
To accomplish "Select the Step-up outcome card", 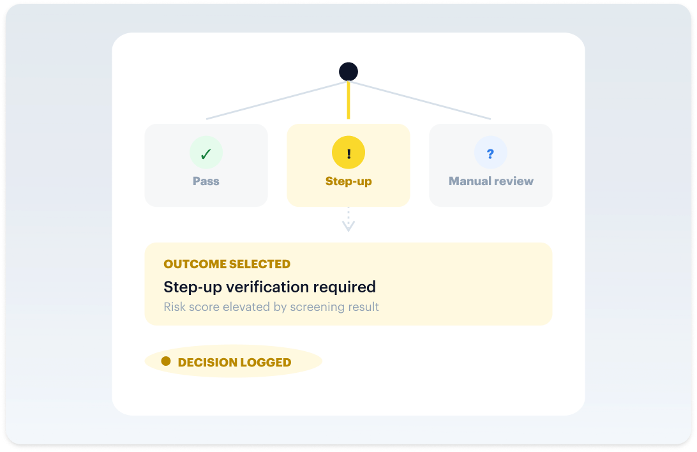I will tap(348, 165).
